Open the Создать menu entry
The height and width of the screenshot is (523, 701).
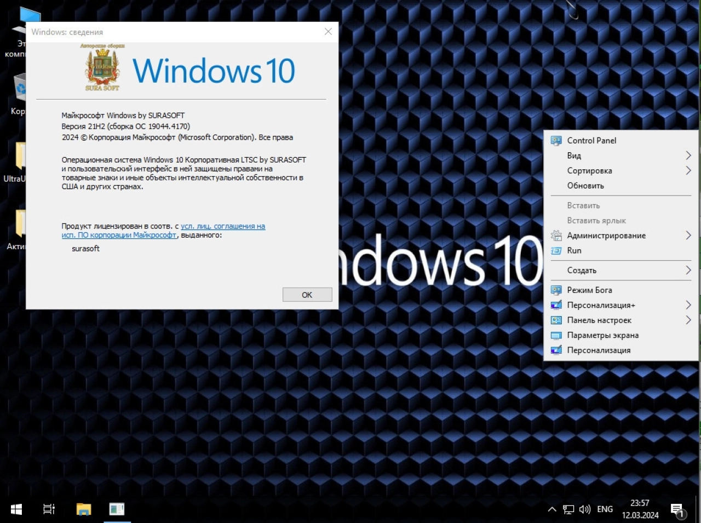coord(621,270)
